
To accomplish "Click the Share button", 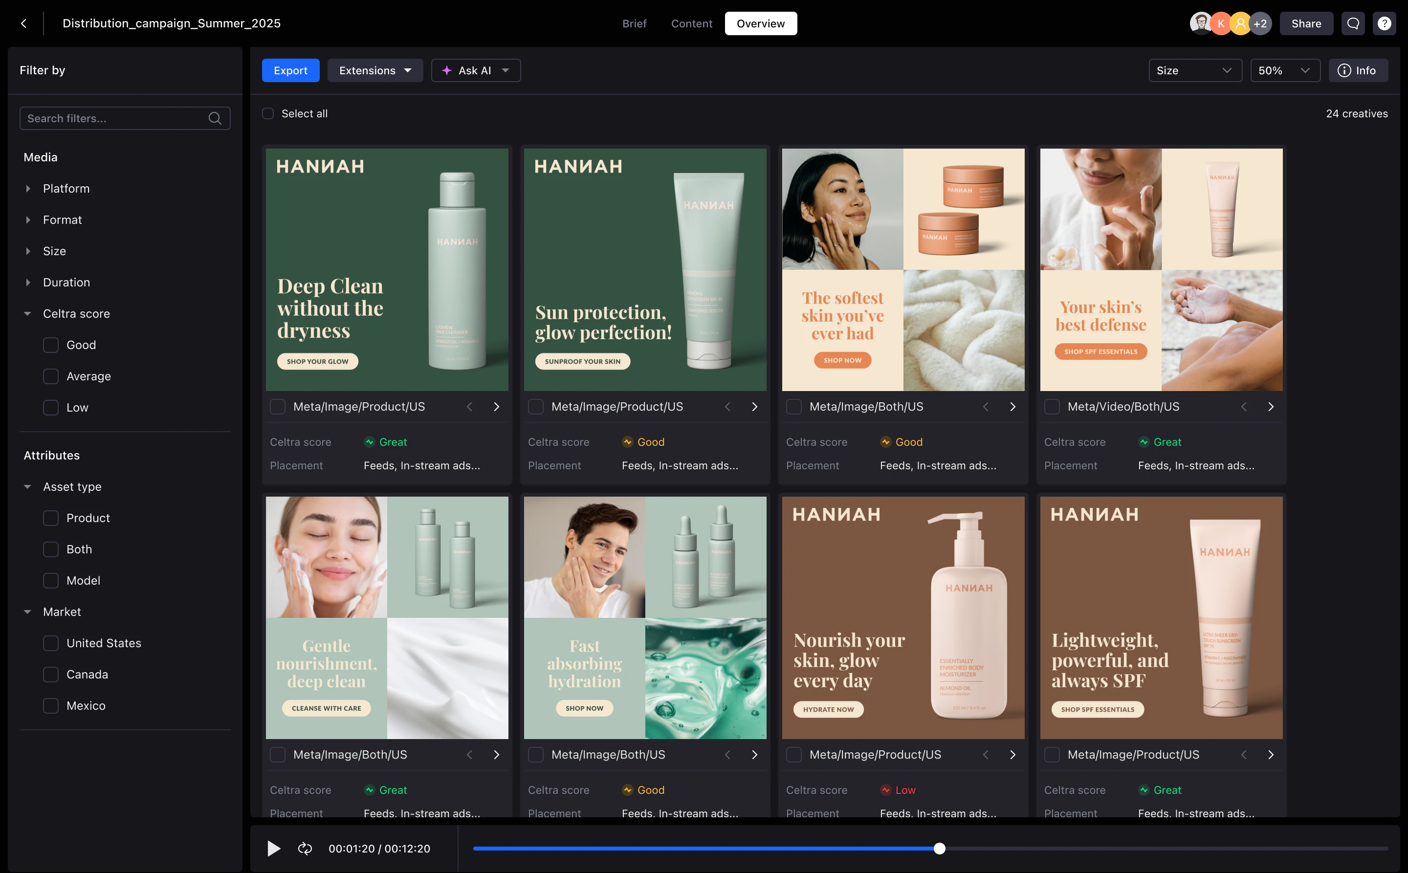I will click(x=1306, y=23).
